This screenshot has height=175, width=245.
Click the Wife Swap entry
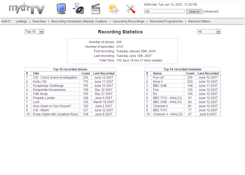pos(40,94)
